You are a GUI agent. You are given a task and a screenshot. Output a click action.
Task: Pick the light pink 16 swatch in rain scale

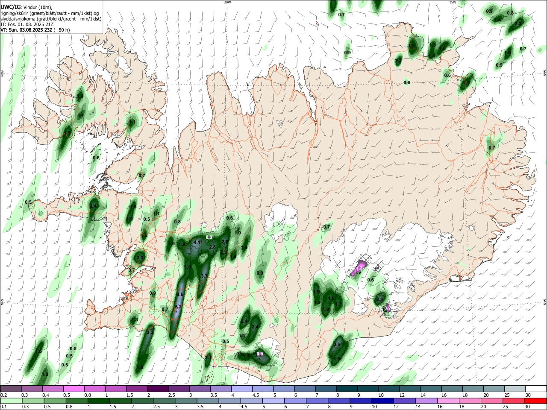click(448, 401)
